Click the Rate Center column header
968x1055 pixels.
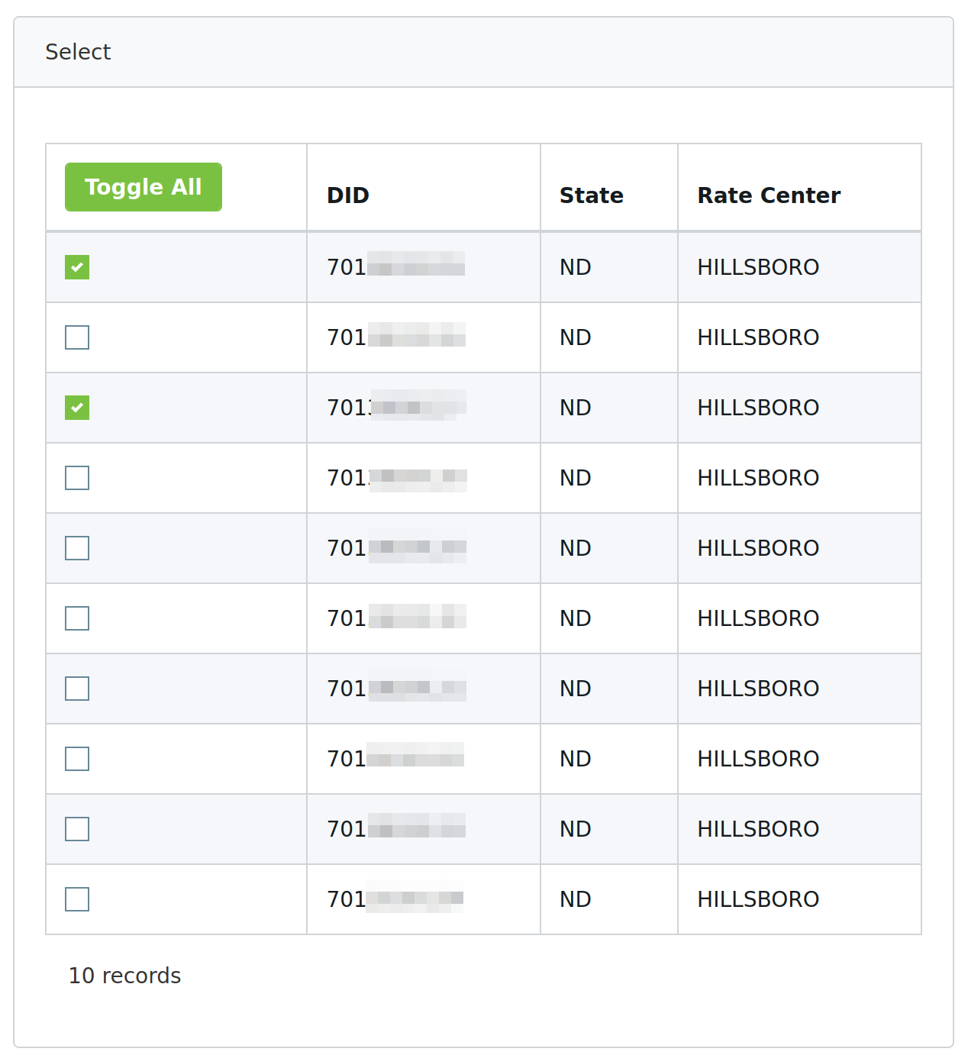pos(769,195)
